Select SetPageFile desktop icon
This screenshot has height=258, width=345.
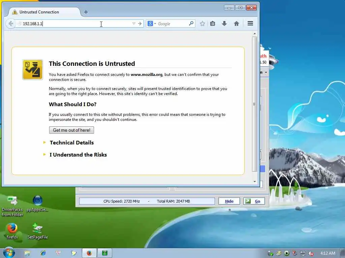coord(37,231)
